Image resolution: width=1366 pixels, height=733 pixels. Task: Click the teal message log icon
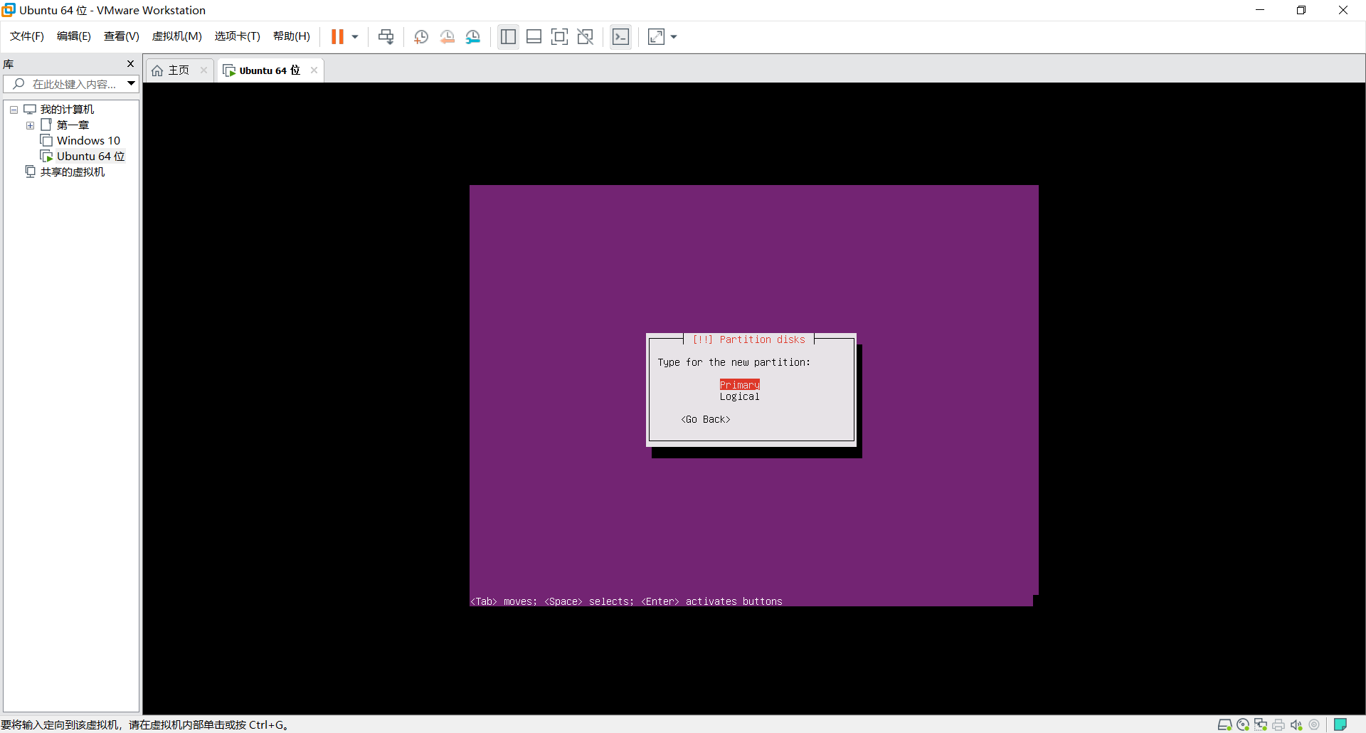1340,724
